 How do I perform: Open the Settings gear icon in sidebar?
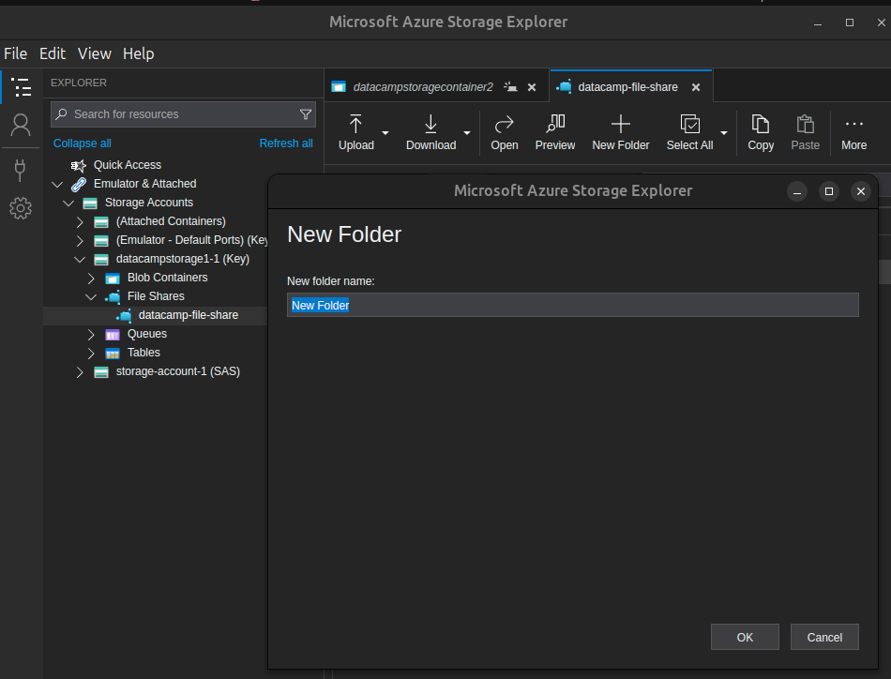[x=21, y=208]
